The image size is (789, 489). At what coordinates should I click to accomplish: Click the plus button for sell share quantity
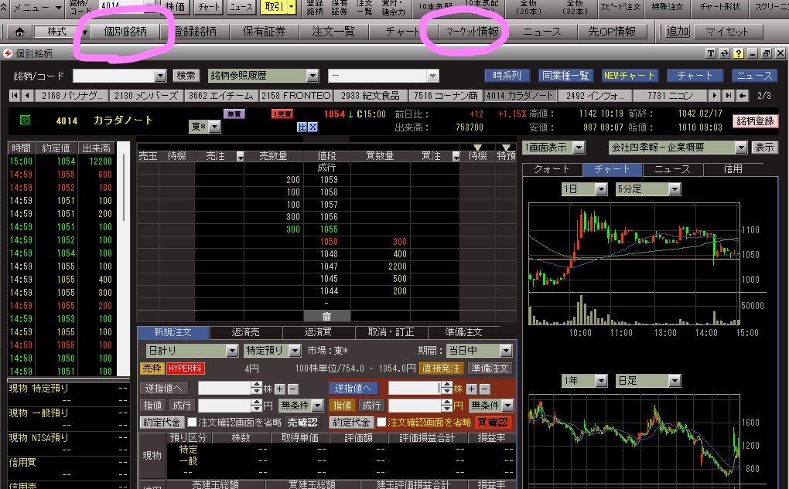click(x=280, y=389)
